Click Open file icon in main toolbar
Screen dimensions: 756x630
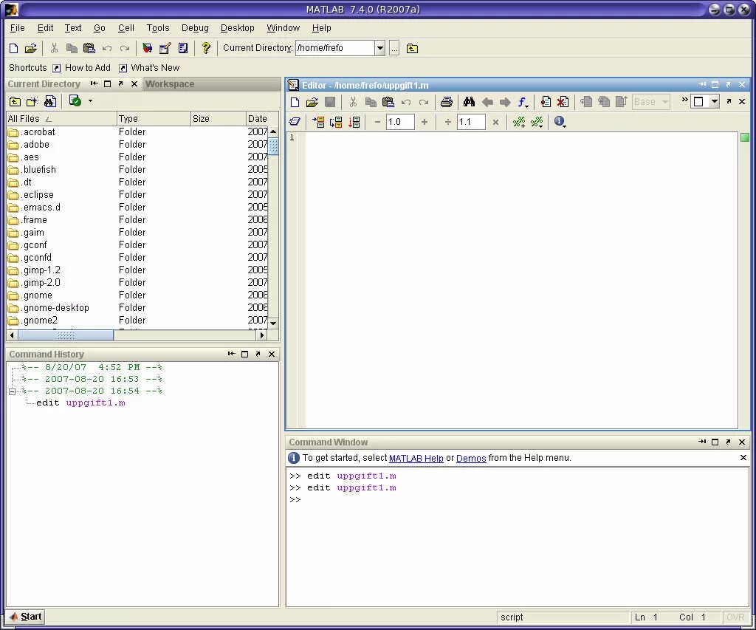pos(31,48)
